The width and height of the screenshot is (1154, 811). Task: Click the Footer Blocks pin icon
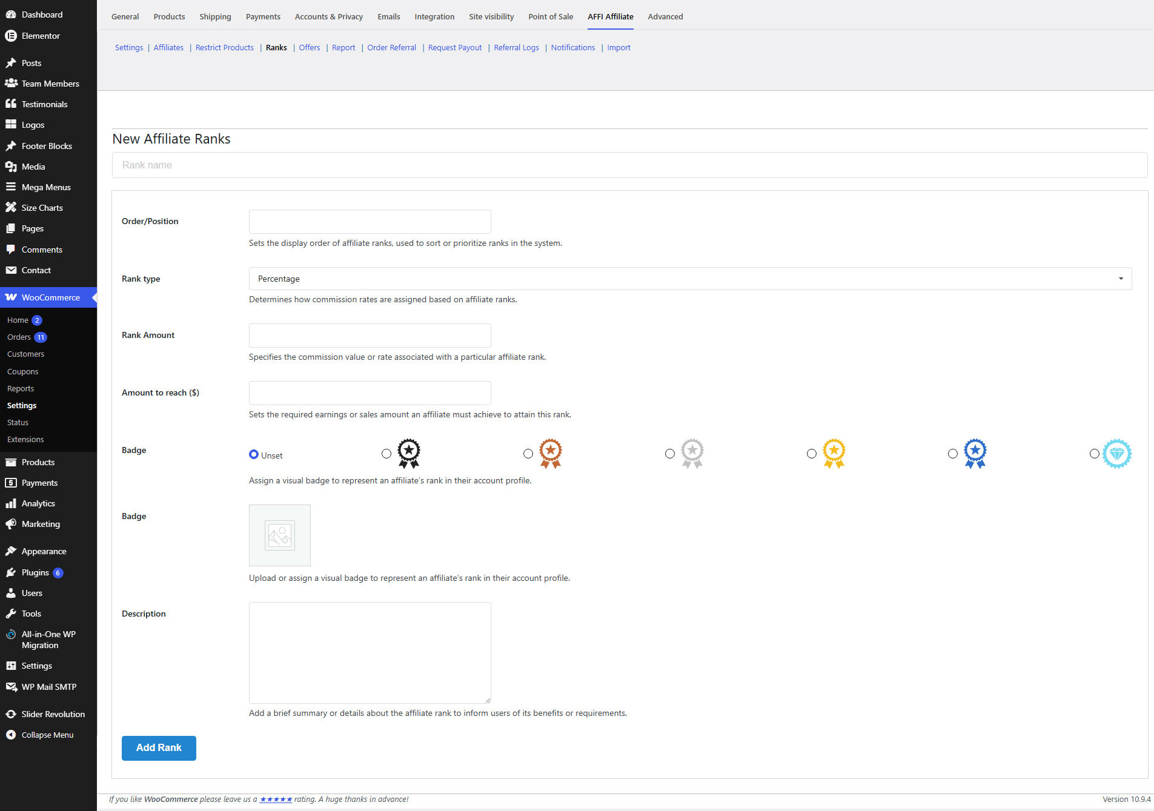tap(11, 146)
